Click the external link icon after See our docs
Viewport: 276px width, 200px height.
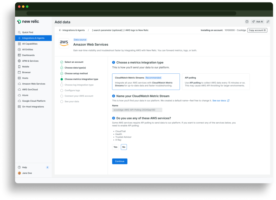[228, 101]
